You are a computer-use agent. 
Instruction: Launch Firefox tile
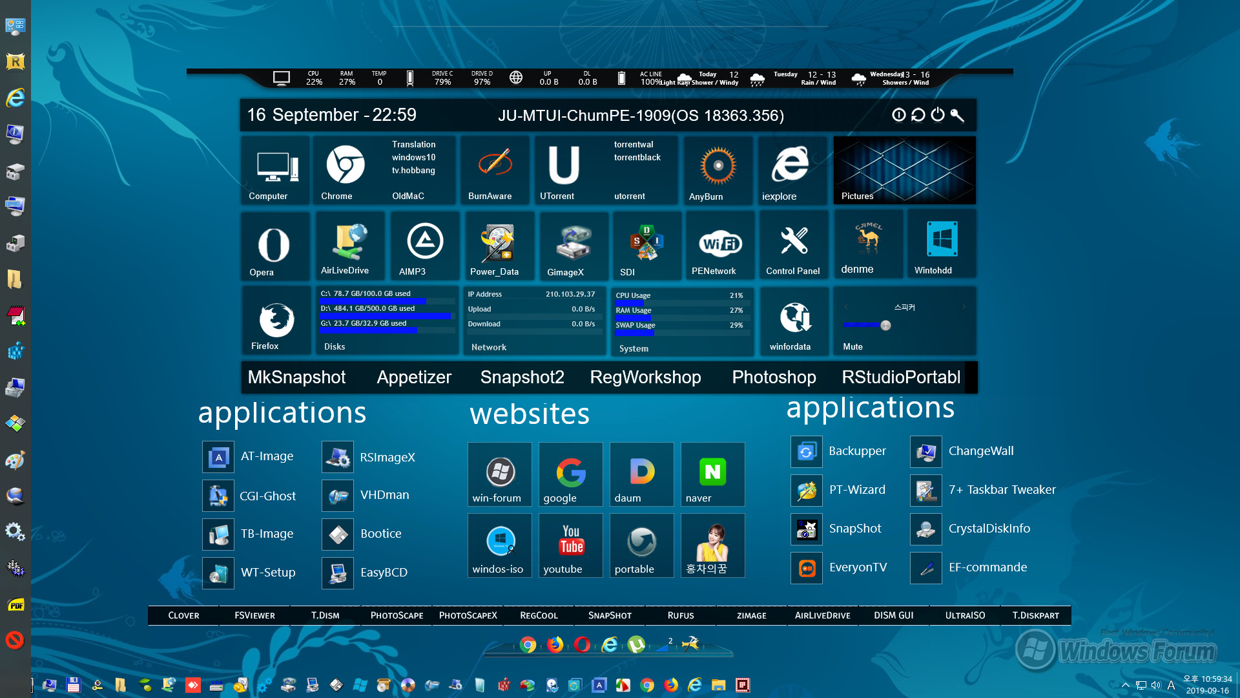point(276,321)
